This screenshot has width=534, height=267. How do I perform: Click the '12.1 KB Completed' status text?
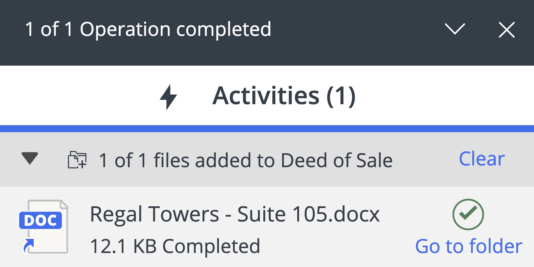pyautogui.click(x=175, y=246)
